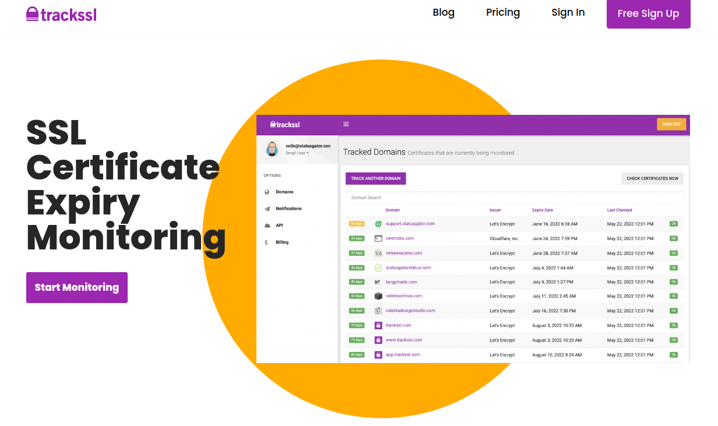Click the paper plane icon beside Notifications
Viewport: 718px width, 426px height.
click(x=267, y=209)
